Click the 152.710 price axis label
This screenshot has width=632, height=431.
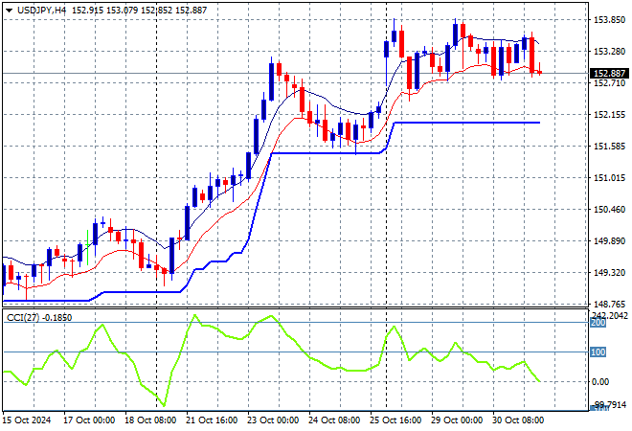click(x=609, y=83)
